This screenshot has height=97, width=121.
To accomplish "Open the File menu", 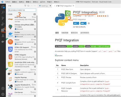I will pyautogui.click(x=8, y=2).
